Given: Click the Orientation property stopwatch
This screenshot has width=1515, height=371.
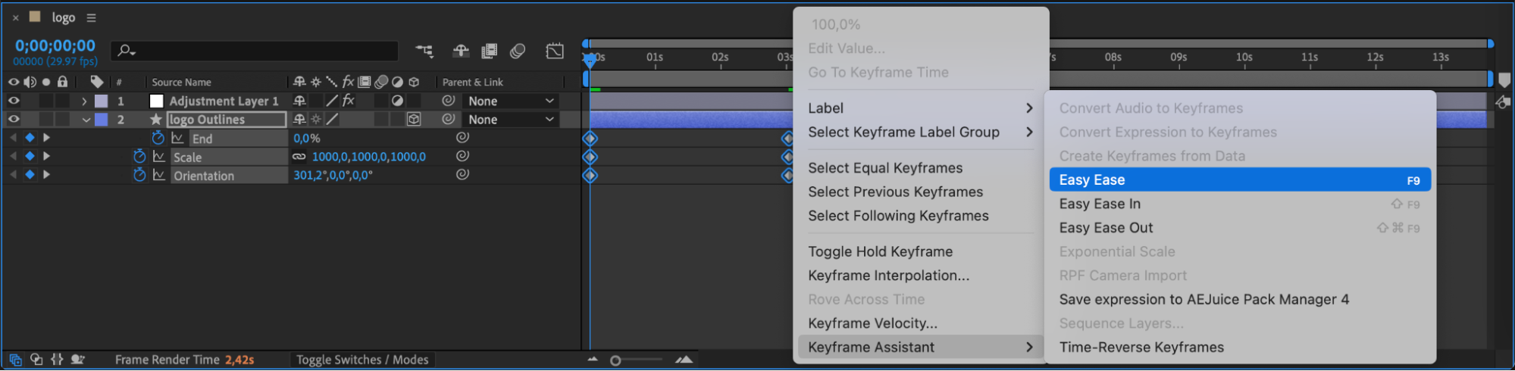Looking at the screenshot, I should coord(139,175).
